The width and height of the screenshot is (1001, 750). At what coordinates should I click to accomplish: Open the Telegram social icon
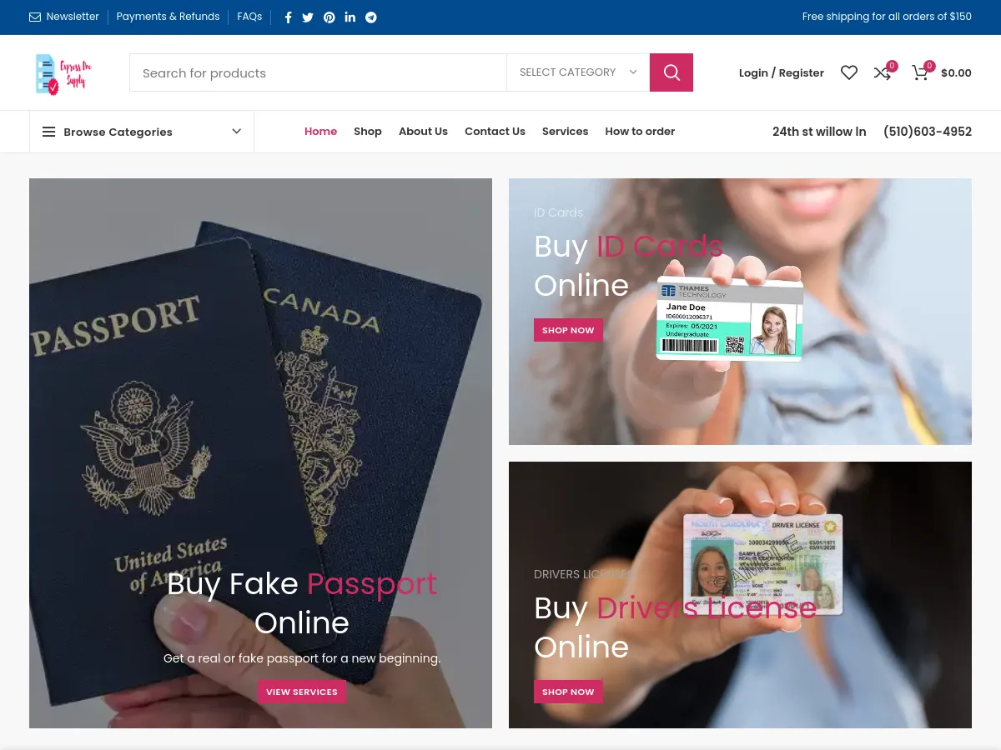(x=371, y=17)
